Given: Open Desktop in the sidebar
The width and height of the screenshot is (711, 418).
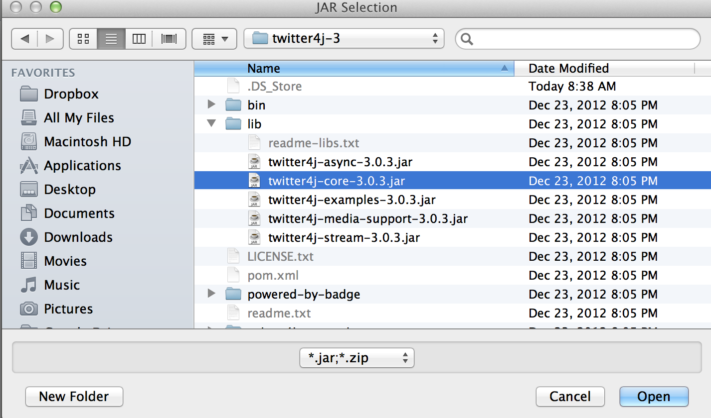Looking at the screenshot, I should 57,190.
